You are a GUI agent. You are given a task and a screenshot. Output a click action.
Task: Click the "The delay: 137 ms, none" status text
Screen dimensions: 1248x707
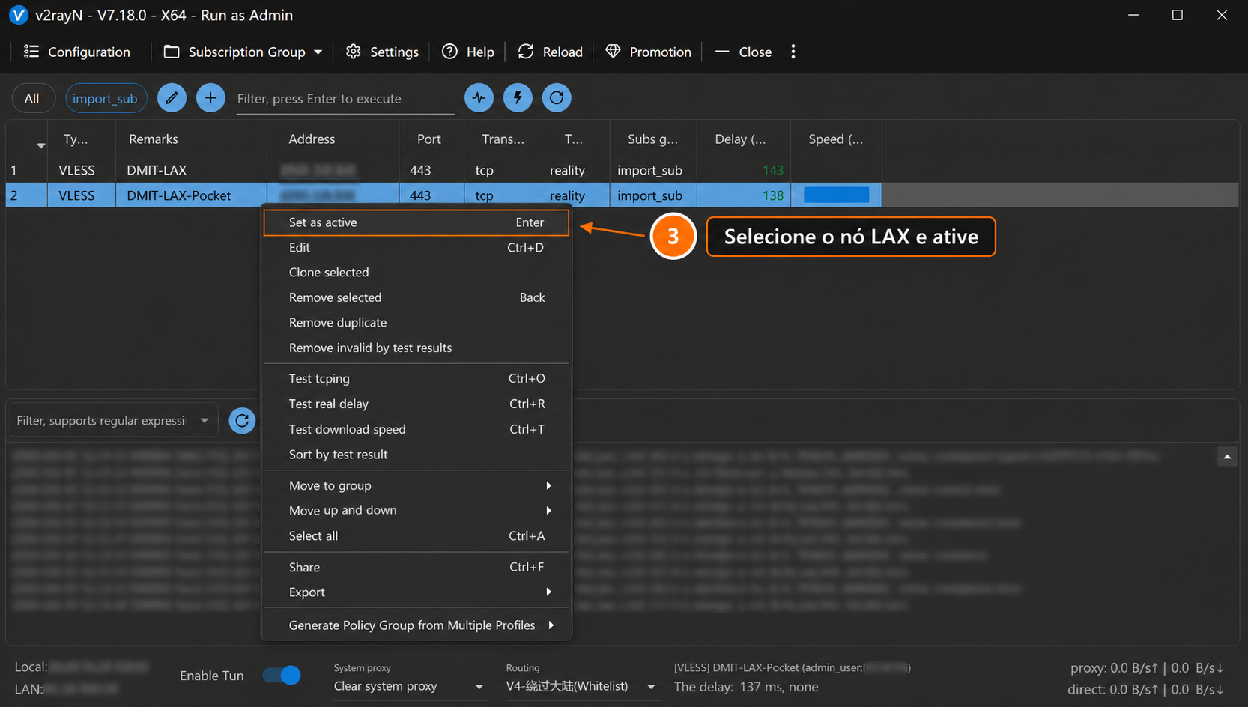point(746,687)
